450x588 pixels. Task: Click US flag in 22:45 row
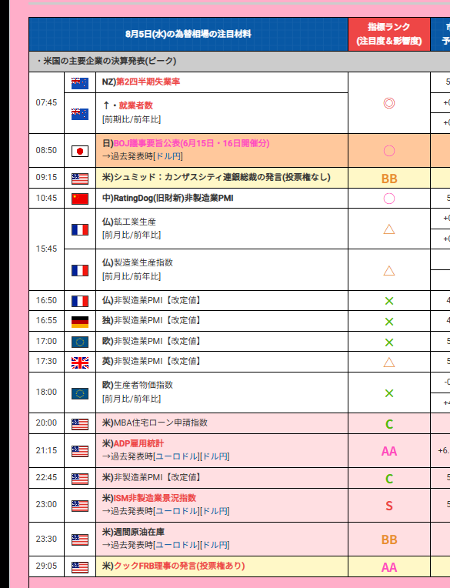(80, 479)
